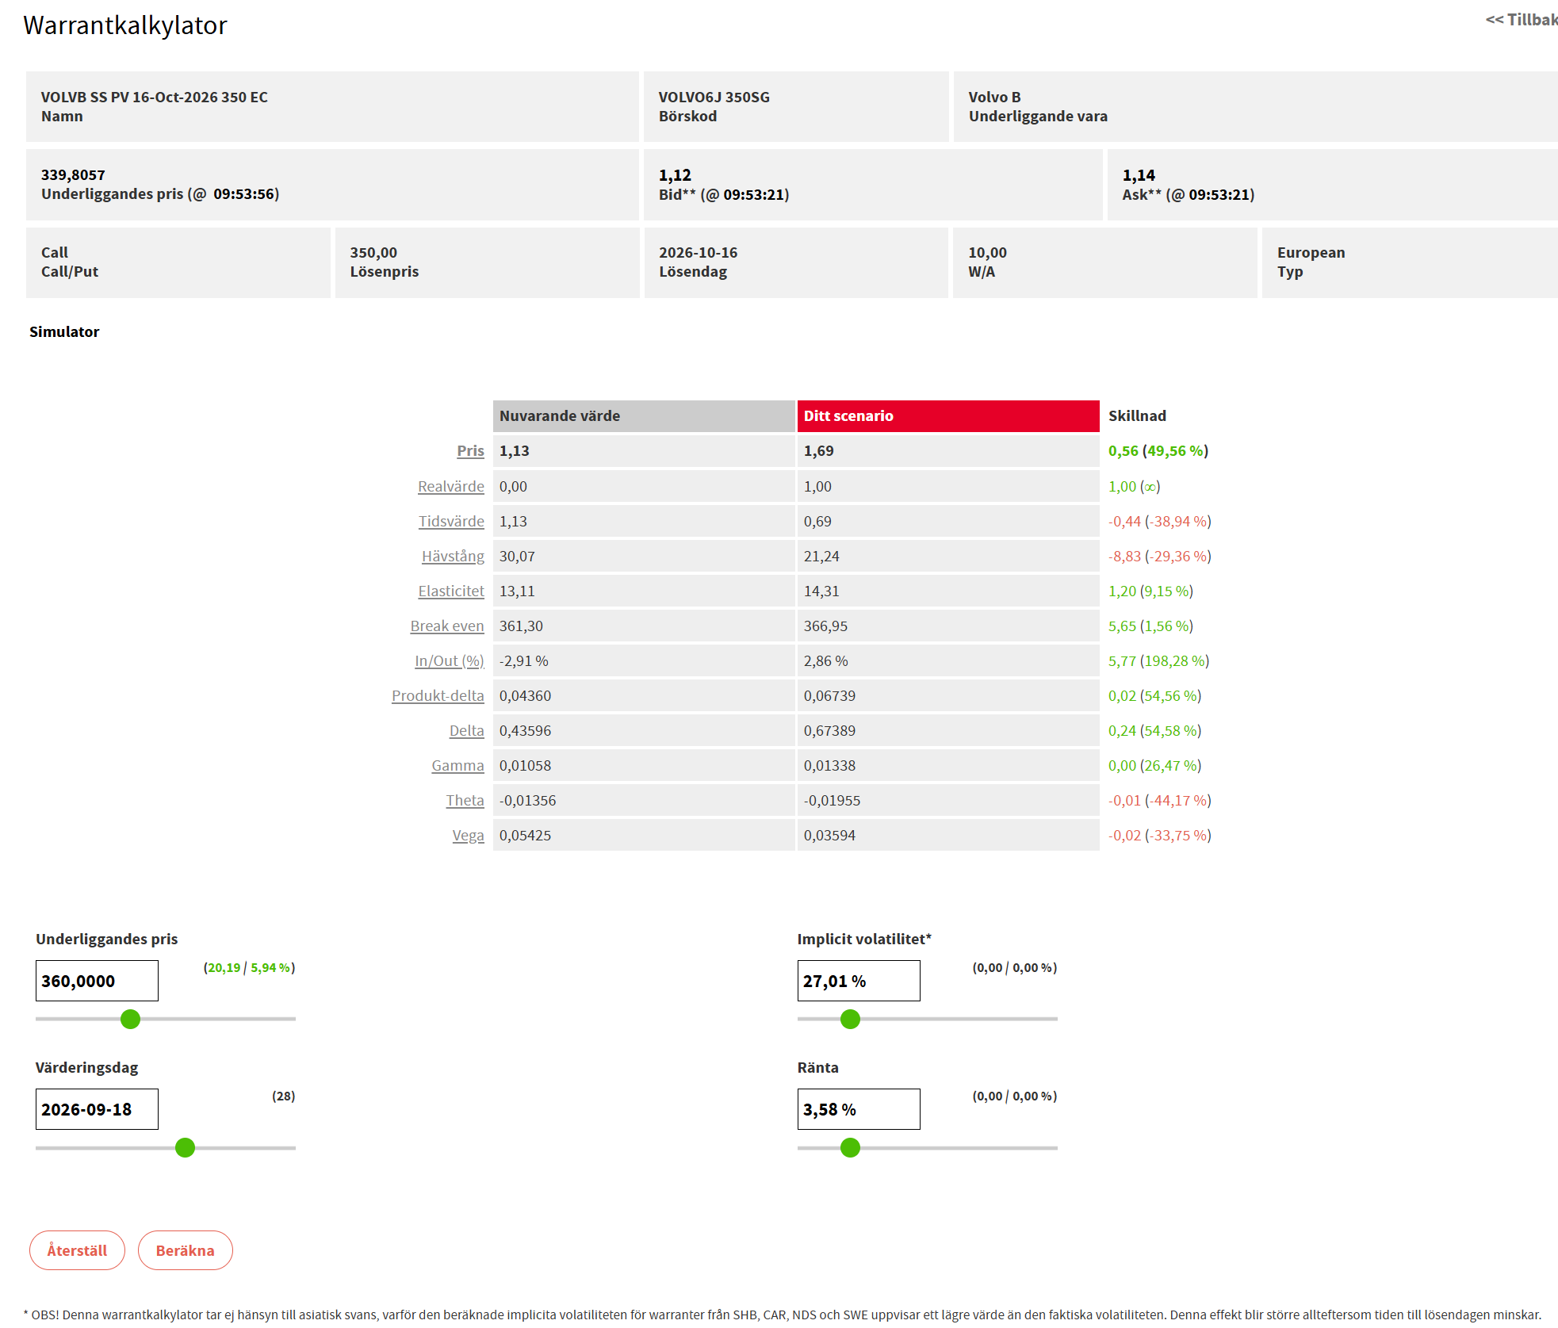Open the Gamma link
Viewport: 1558px width, 1328px height.
click(x=457, y=765)
